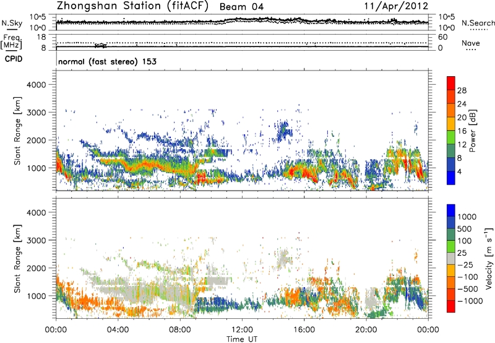Select the 'Freq. [MHz]' axis label
The width and height of the screenshot is (495, 343).
(x=12, y=41)
